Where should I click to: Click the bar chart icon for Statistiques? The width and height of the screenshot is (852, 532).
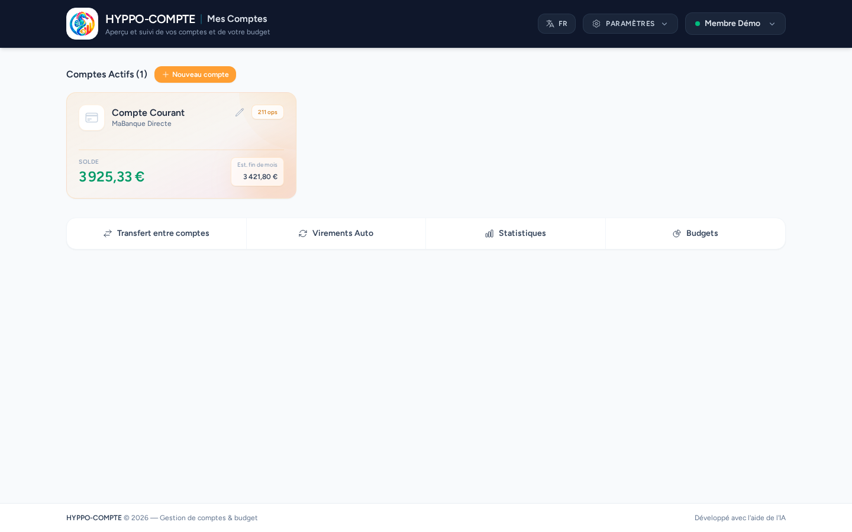(489, 233)
